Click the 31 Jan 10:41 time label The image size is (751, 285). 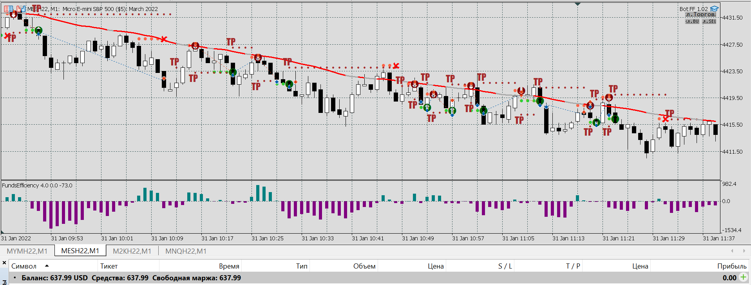pos(368,238)
